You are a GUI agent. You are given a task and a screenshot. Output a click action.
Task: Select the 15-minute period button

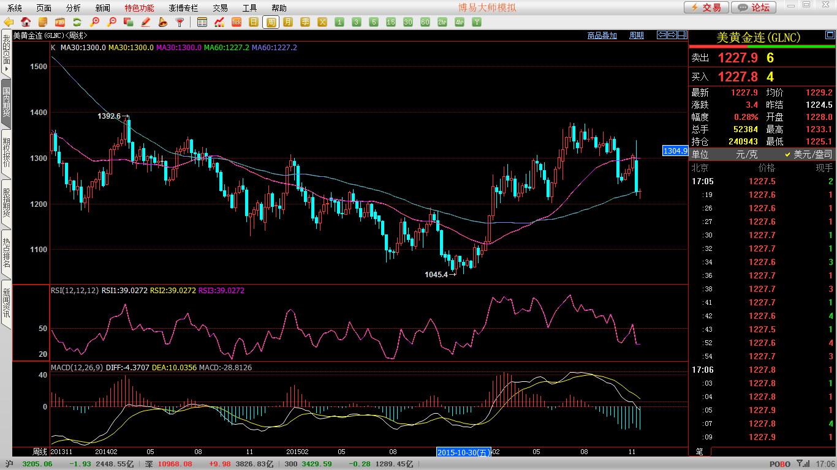point(391,22)
